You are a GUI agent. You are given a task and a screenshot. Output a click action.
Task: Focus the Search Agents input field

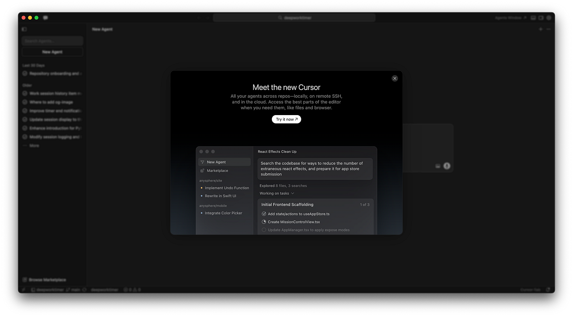pos(52,41)
